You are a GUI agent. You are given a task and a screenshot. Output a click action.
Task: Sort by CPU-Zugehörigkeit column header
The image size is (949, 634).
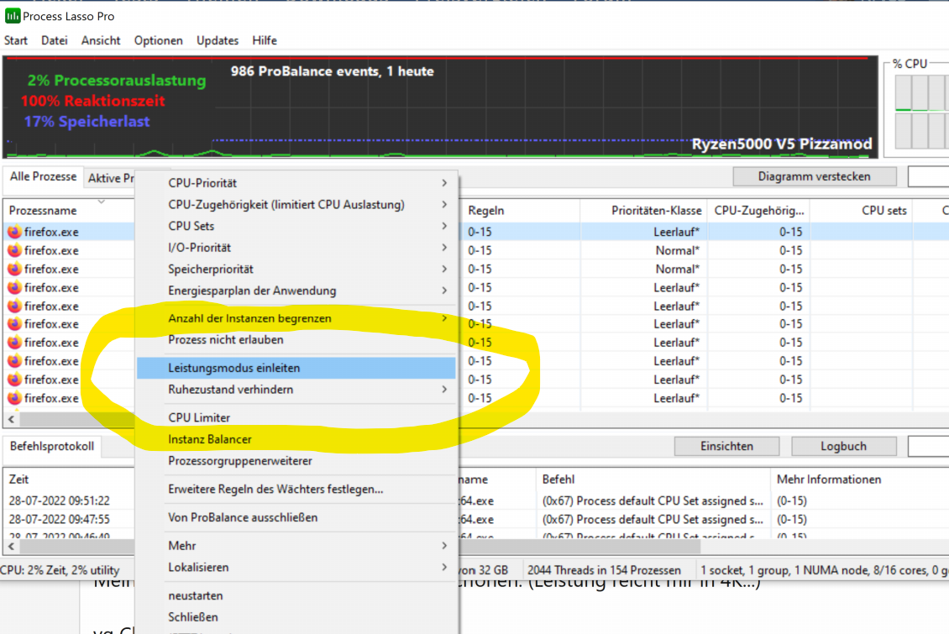pyautogui.click(x=759, y=211)
